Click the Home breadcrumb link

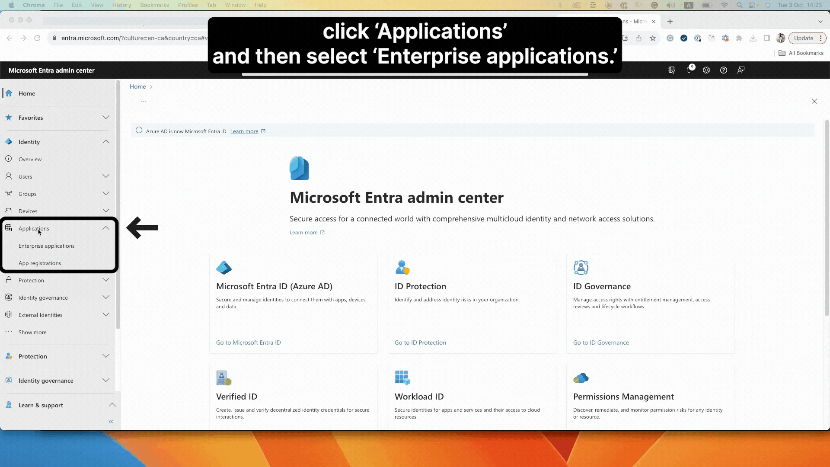coord(137,86)
